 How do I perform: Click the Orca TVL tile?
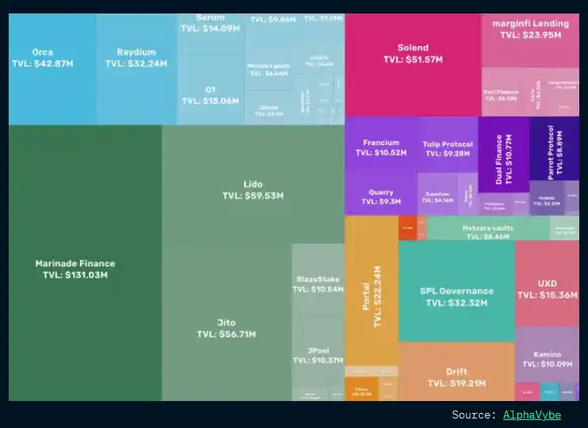click(43, 57)
